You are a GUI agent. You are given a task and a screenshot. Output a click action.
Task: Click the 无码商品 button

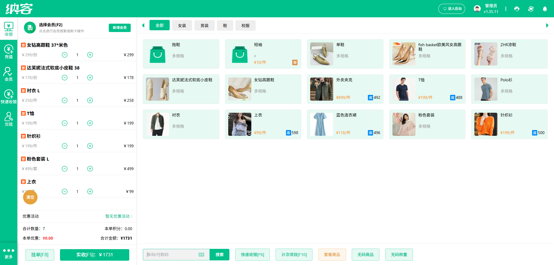point(366,255)
